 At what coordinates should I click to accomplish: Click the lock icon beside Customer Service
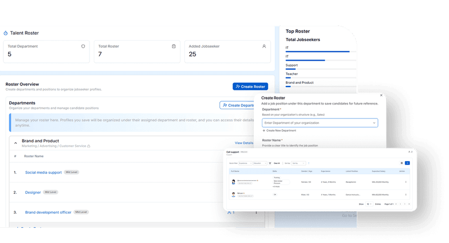(89, 146)
